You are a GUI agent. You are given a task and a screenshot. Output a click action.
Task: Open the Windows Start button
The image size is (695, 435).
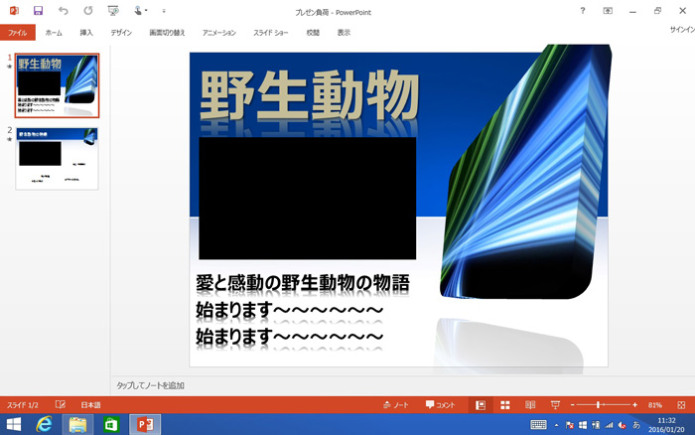(x=14, y=424)
